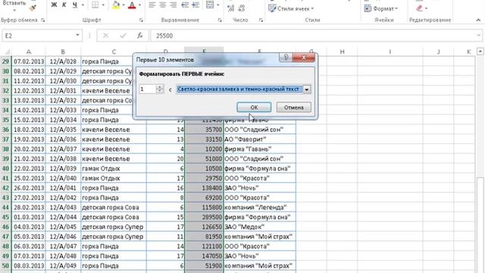Open Число group dialog launcher
This screenshot has width=485, height=273.
tap(261, 20)
